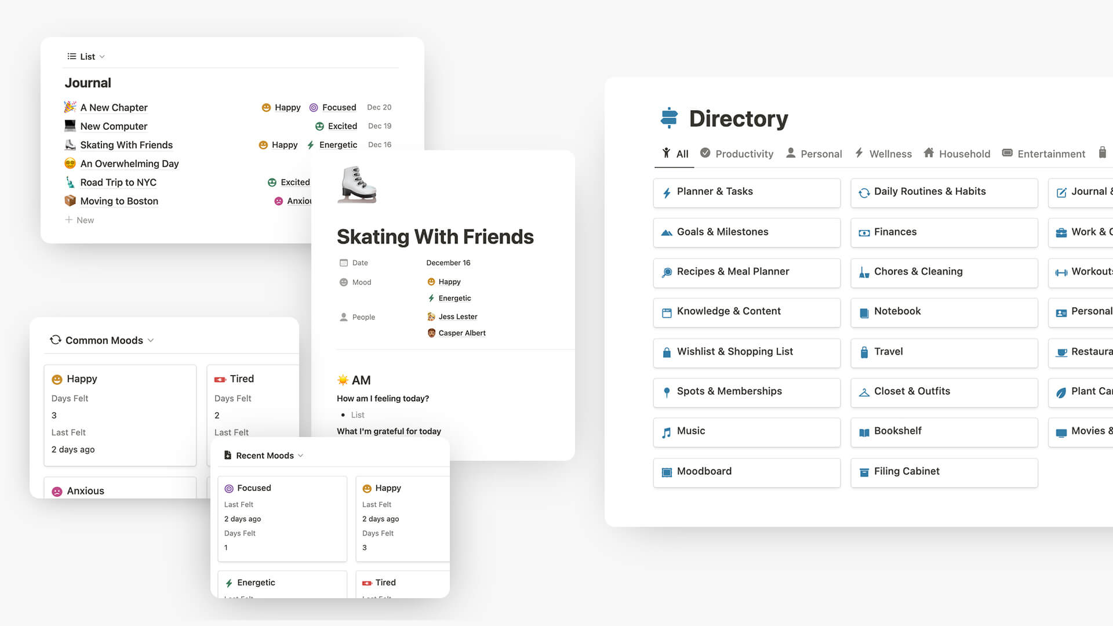
Task: Select the All tab in Directory
Action: point(676,154)
